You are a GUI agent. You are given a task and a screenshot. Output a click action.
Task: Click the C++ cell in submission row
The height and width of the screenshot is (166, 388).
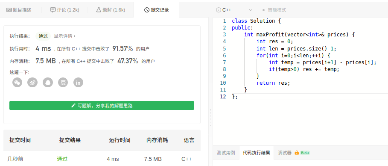(187, 159)
